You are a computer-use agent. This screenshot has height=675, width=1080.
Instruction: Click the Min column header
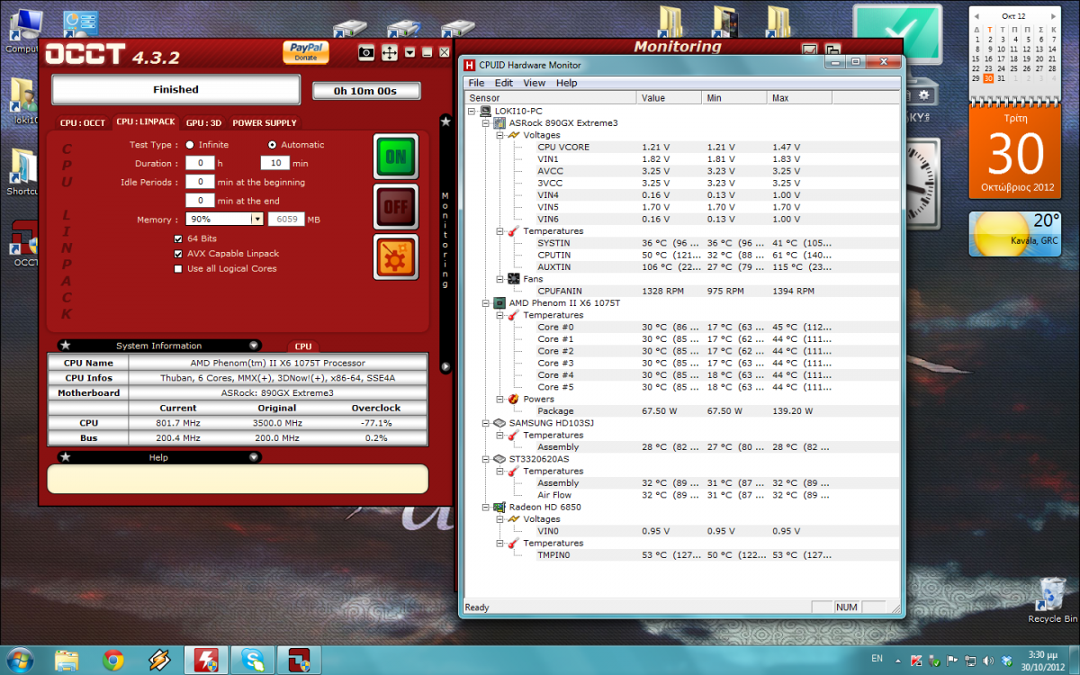[735, 97]
